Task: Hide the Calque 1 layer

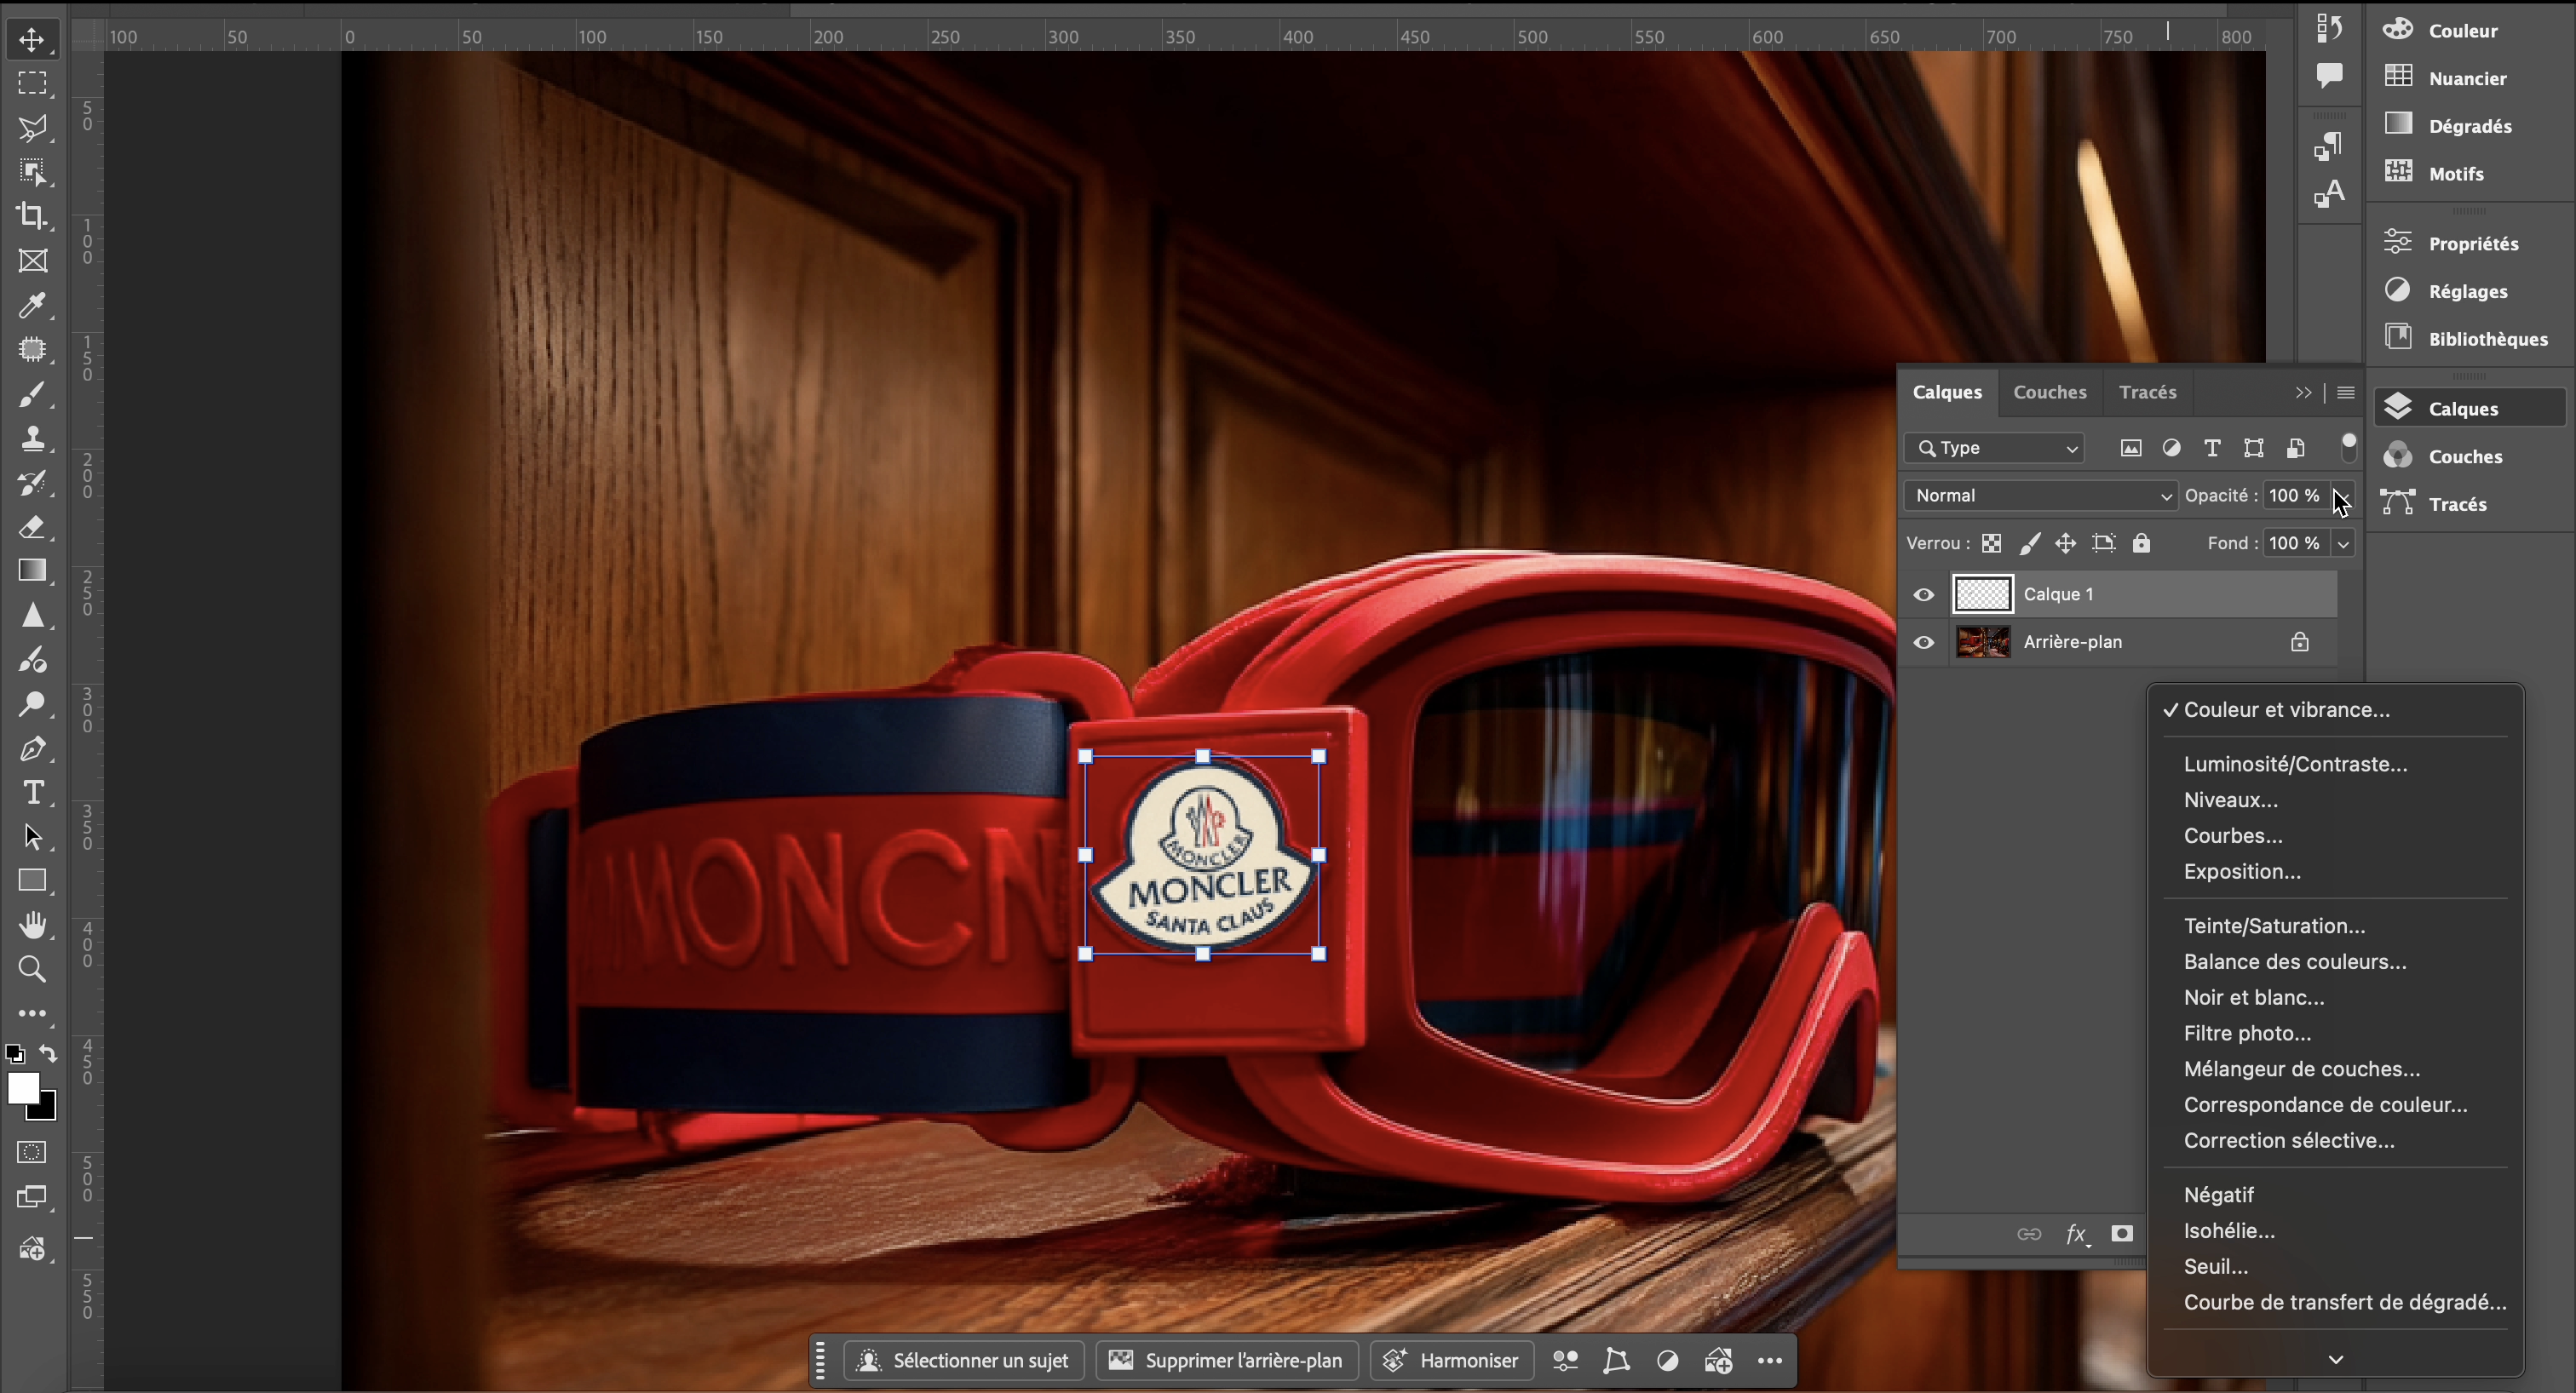Action: 1924,594
